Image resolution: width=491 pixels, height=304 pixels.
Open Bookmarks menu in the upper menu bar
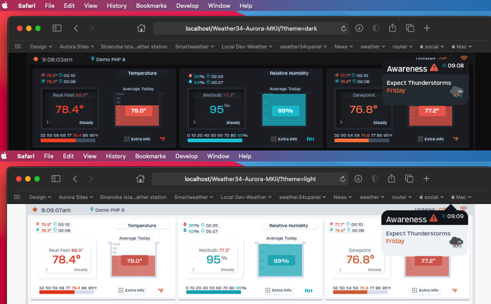[x=151, y=6]
